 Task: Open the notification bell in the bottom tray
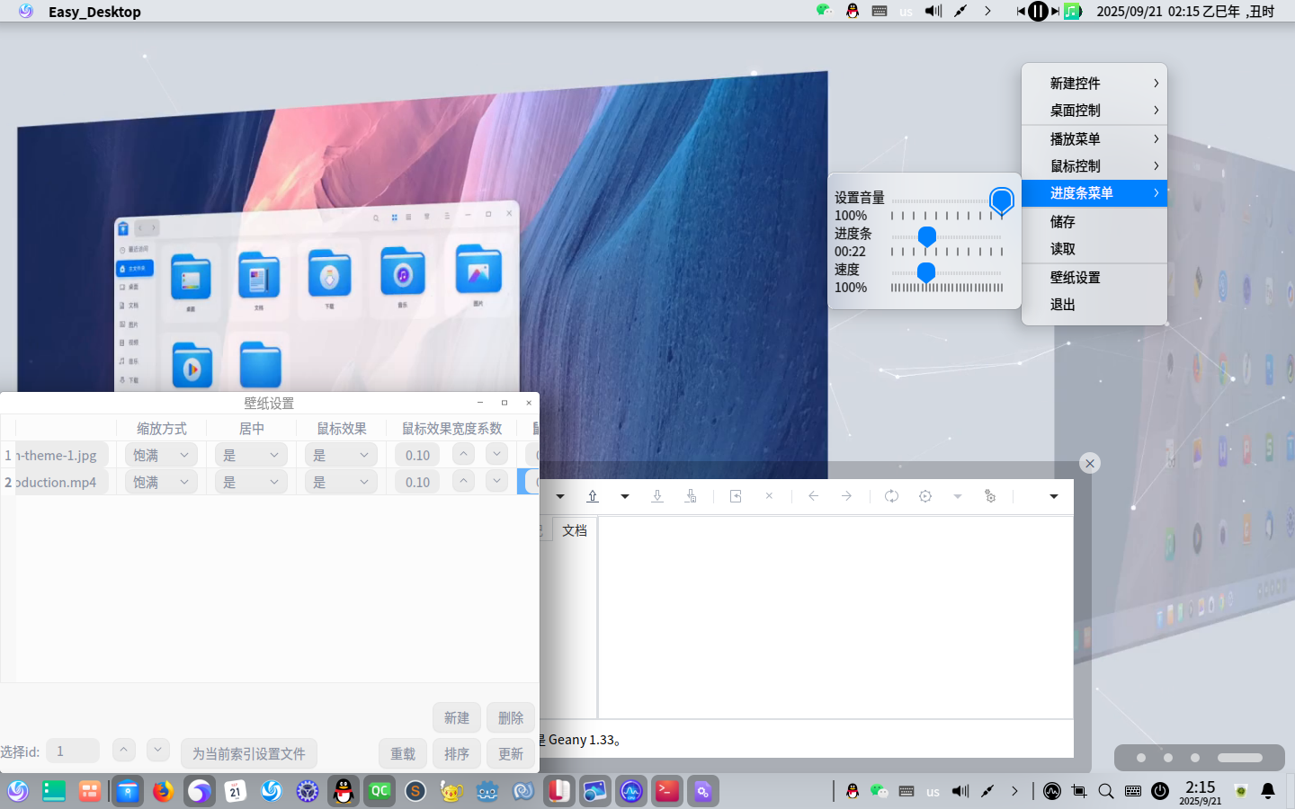point(1268,791)
